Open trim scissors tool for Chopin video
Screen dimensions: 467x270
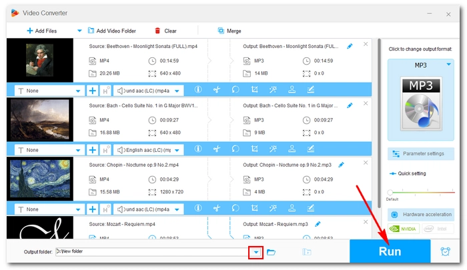(217, 208)
